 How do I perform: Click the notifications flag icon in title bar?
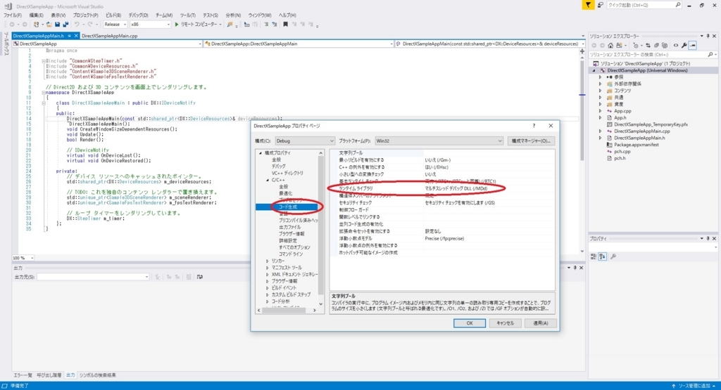coord(588,5)
